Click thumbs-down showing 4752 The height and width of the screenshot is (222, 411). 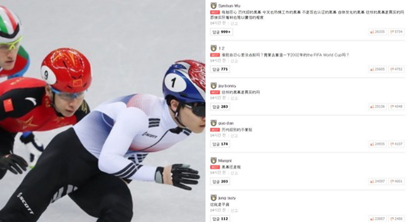pyautogui.click(x=396, y=69)
